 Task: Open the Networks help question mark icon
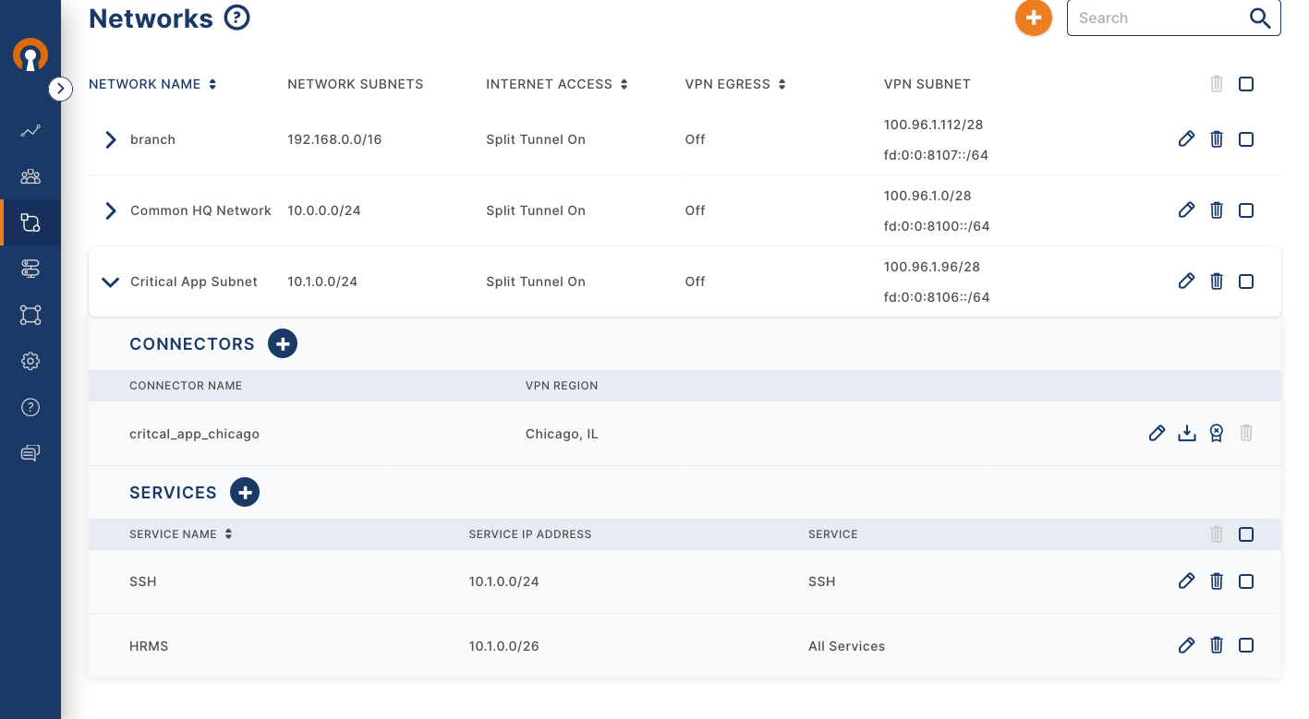click(237, 18)
